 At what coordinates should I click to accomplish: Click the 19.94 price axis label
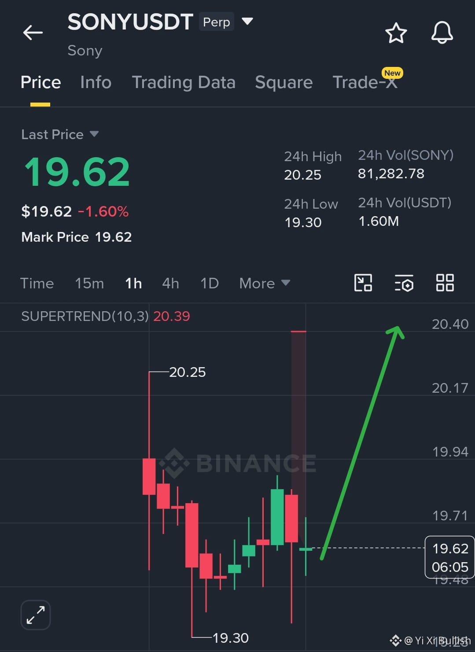pyautogui.click(x=450, y=452)
